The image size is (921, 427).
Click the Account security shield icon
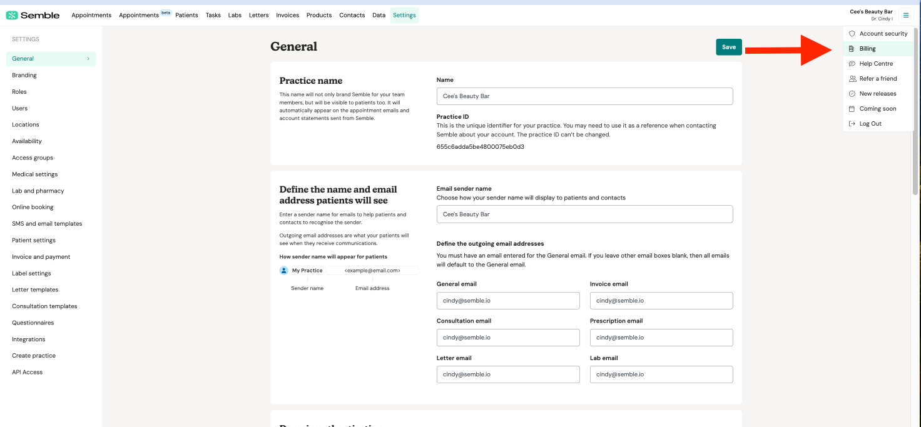pos(852,34)
